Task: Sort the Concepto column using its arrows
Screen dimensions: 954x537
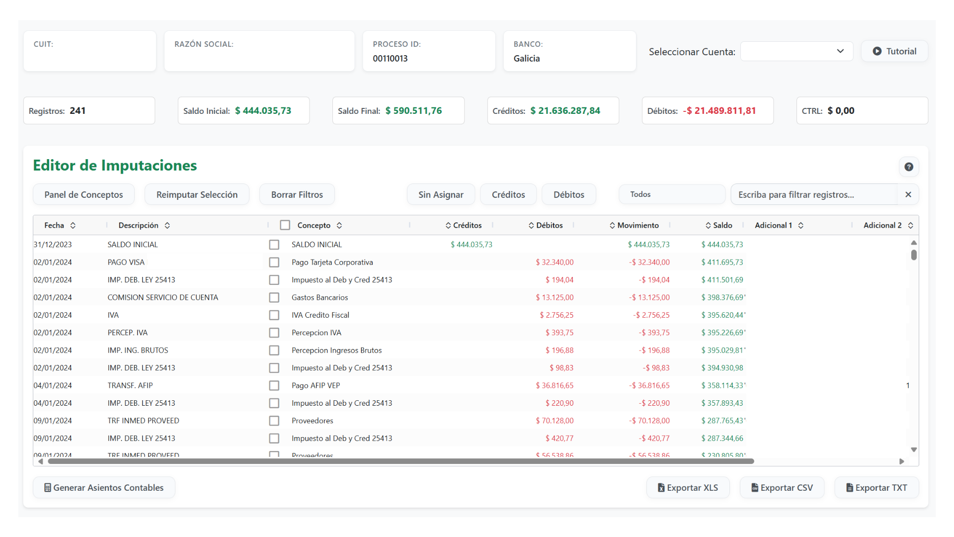Action: 339,225
